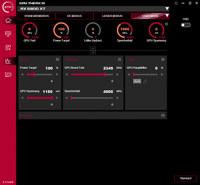This screenshot has width=200, height=185.
Task: Select the Standardmodus tab
Action: click(36, 16)
